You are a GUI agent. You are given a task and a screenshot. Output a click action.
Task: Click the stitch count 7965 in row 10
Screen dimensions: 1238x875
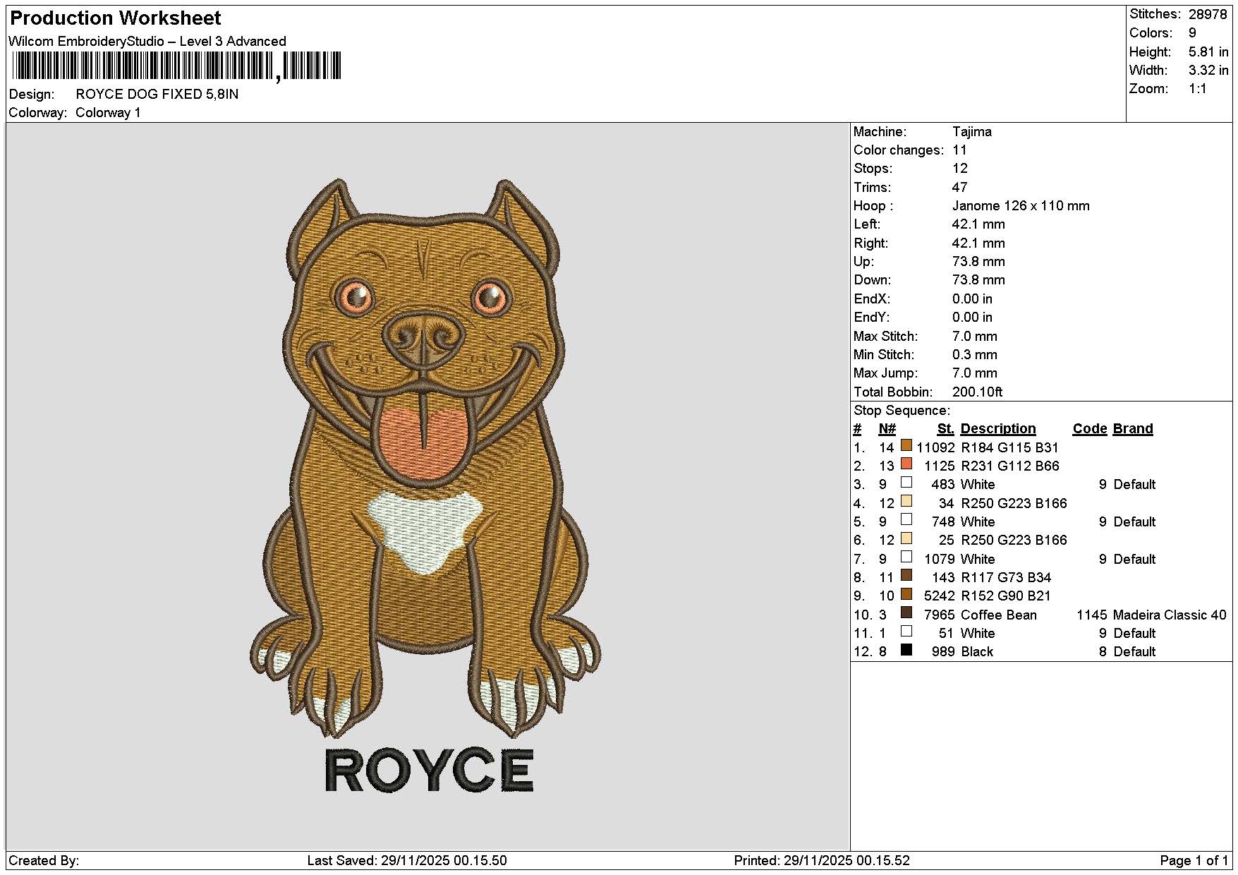tap(940, 615)
